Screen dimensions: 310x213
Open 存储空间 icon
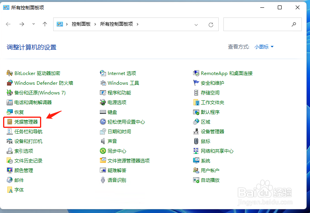coord(196,93)
